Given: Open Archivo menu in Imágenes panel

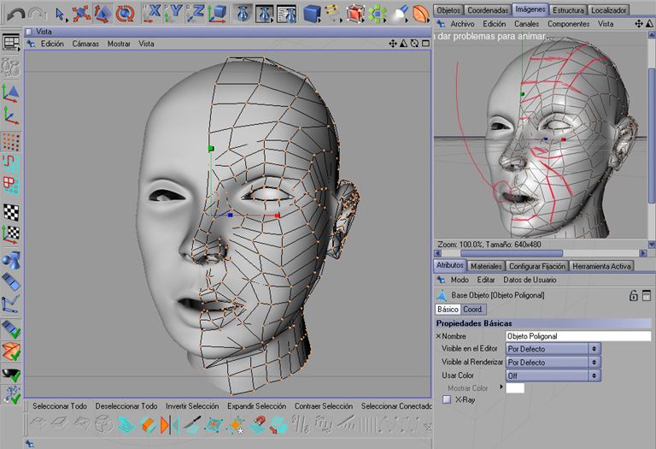Looking at the screenshot, I should (x=462, y=24).
